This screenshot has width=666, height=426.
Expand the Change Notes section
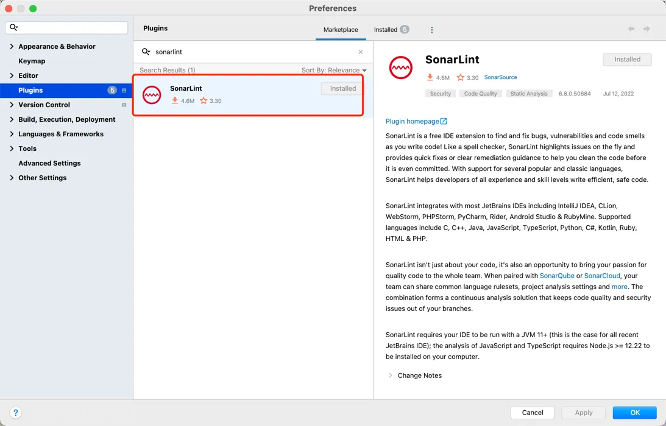[x=391, y=375]
